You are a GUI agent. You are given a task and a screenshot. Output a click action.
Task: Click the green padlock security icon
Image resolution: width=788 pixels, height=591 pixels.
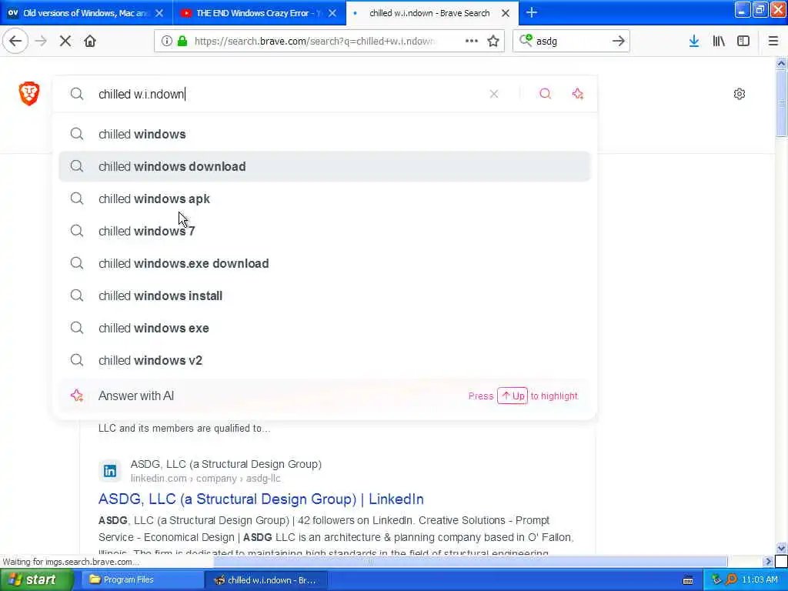click(182, 42)
